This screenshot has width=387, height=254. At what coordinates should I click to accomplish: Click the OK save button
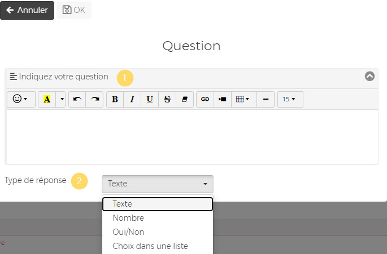pos(74,10)
